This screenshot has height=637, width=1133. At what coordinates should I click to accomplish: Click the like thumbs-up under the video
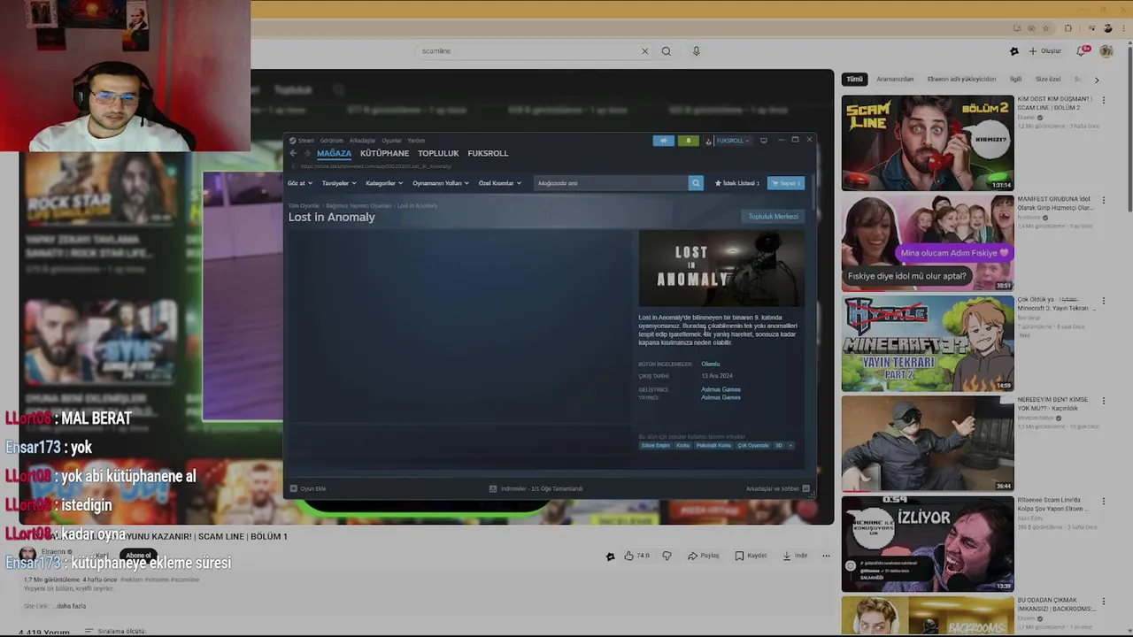pyautogui.click(x=629, y=556)
